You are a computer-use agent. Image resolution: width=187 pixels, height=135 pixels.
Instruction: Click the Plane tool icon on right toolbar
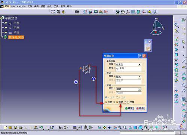tap(184, 67)
